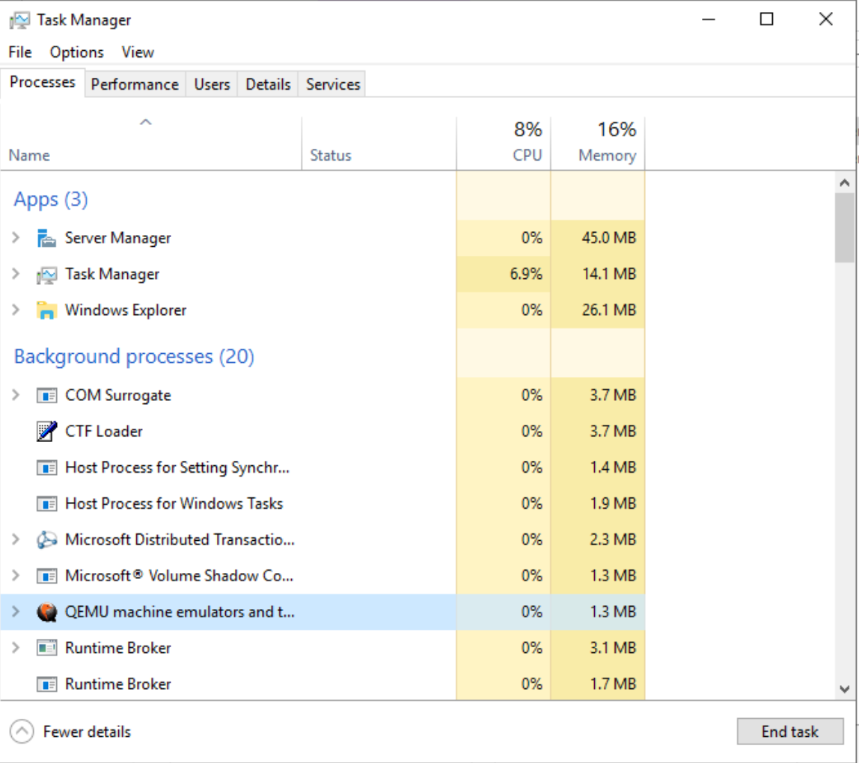The width and height of the screenshot is (859, 763).
Task: Click the scrollbar up arrow
Action: click(845, 183)
